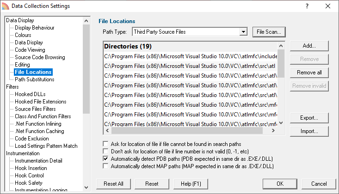The image size is (339, 194).
Task: Click the settings tree scroll up arrow
Action: click(x=86, y=21)
